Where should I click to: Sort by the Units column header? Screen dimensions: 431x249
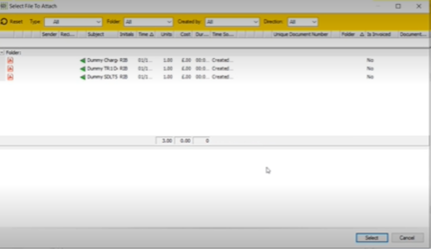pyautogui.click(x=166, y=34)
